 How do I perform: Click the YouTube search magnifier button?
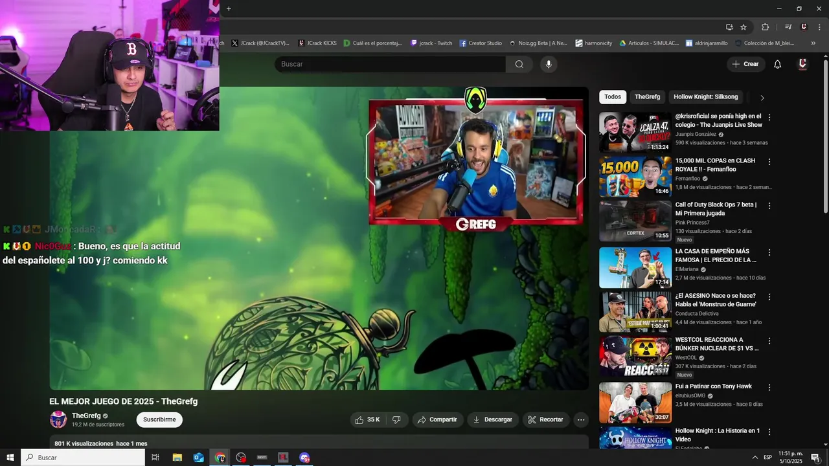(x=519, y=64)
